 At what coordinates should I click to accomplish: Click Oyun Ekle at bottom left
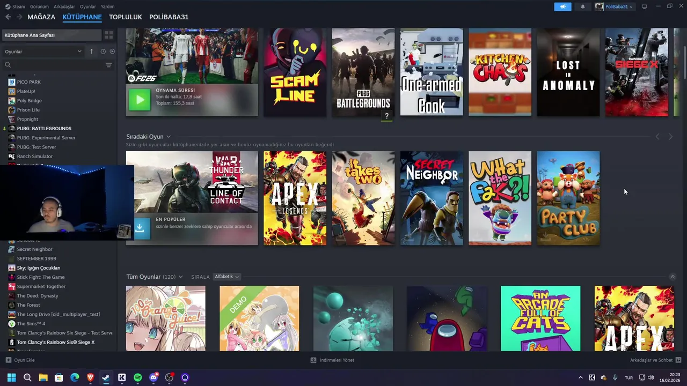(x=20, y=360)
